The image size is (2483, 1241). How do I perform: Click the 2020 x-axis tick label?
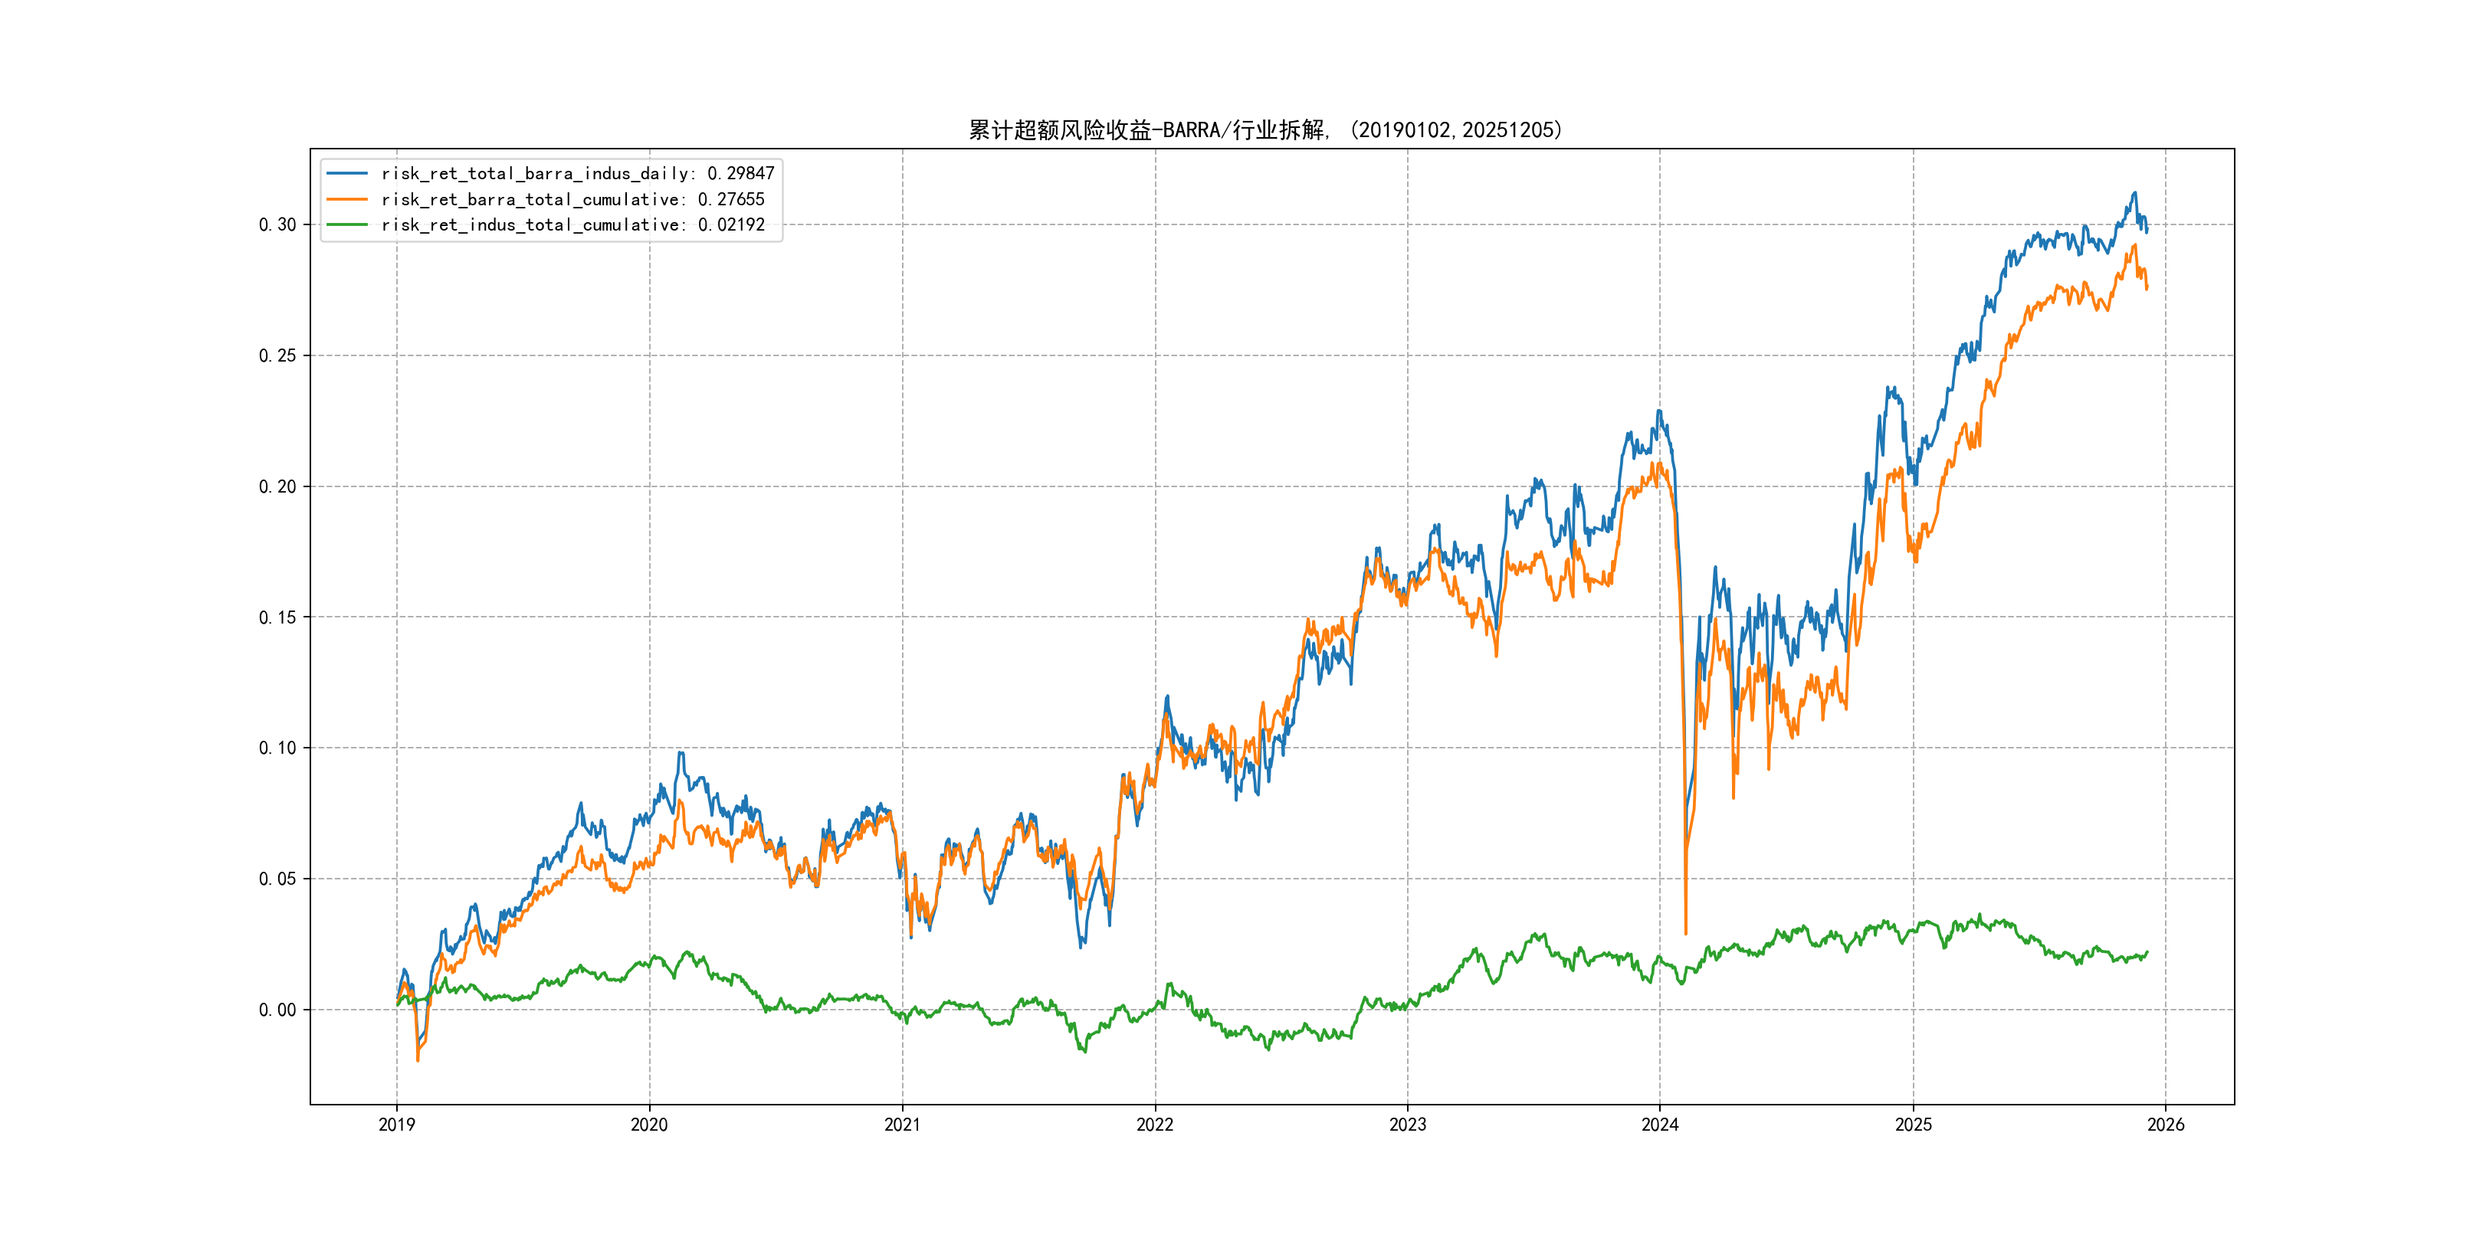[648, 1125]
